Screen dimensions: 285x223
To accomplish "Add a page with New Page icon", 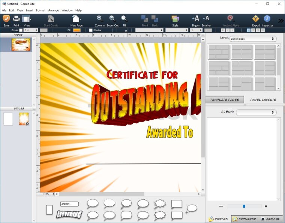I will click(76, 19).
